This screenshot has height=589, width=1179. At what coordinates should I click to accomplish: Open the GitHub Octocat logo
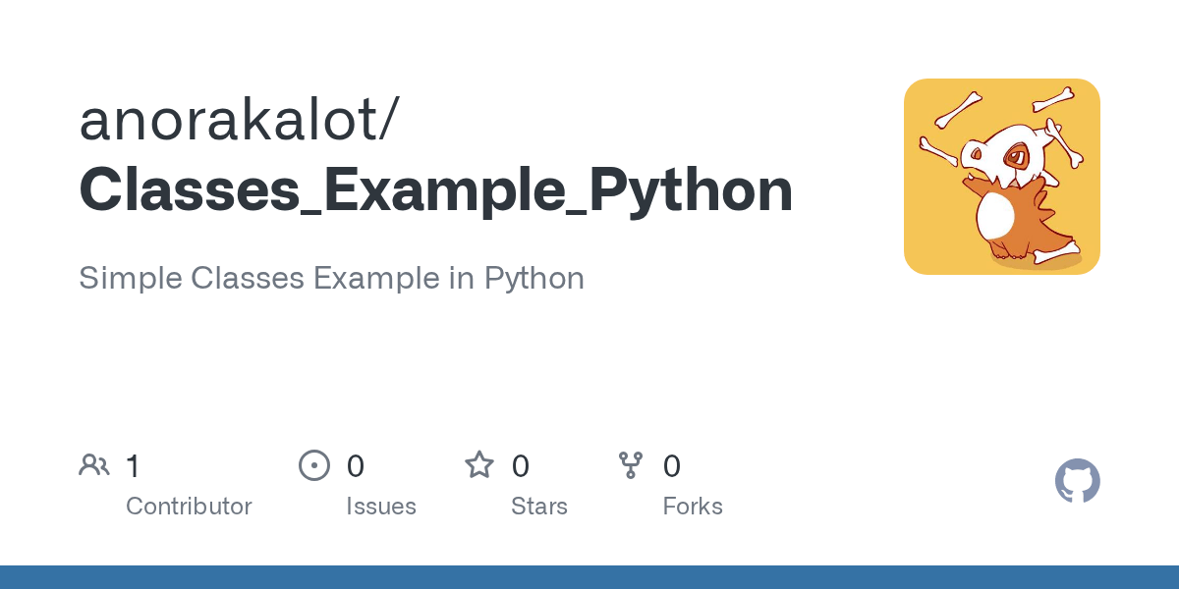[x=1077, y=481]
